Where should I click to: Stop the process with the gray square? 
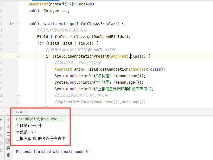[x=1, y=128]
